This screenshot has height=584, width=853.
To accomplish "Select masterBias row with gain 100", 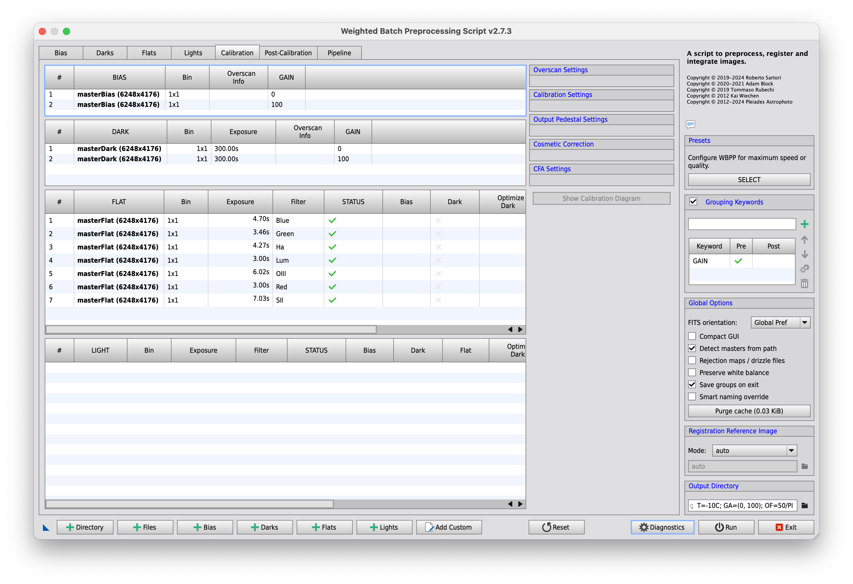I will pos(285,104).
